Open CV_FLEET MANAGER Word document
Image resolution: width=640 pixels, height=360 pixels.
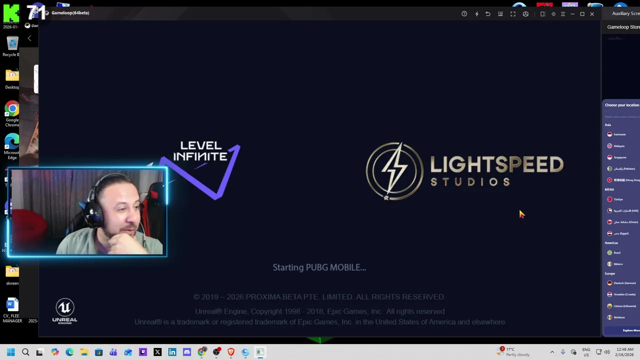pyautogui.click(x=12, y=310)
